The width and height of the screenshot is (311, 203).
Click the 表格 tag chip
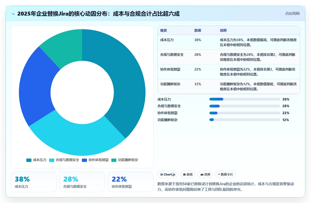pos(188,174)
